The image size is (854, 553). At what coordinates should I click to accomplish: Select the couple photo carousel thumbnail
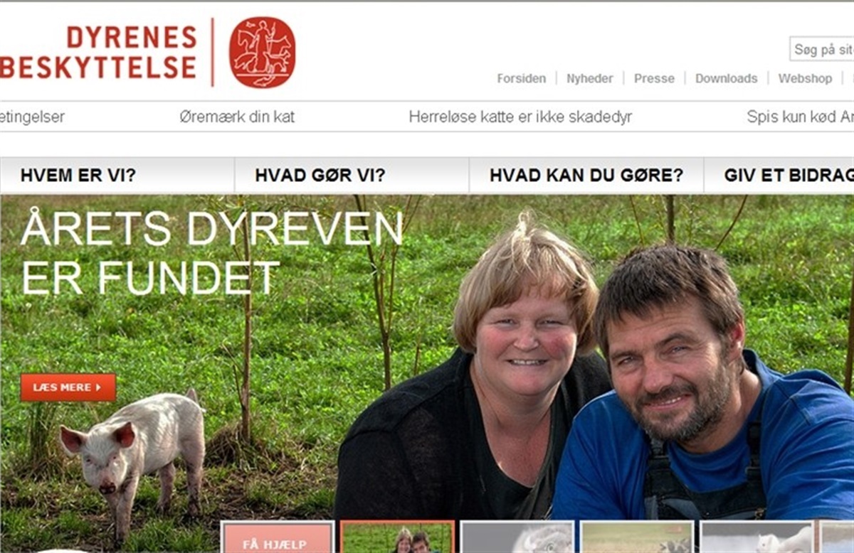click(397, 537)
